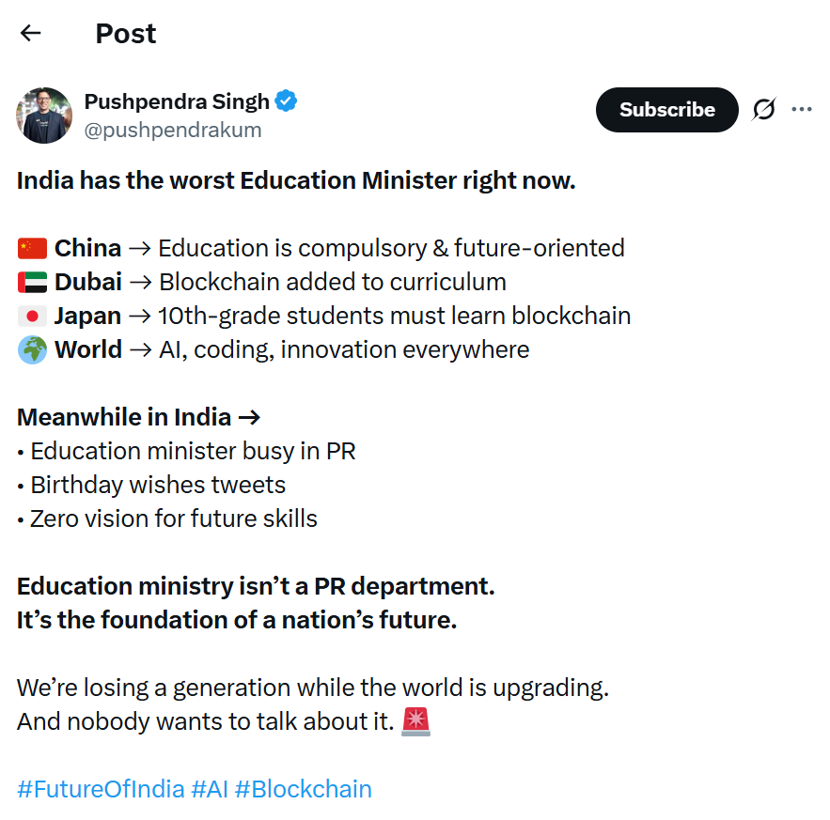Screen dimensions: 830x820
Task: Click the @pushpendrakum handle
Action: click(x=173, y=131)
